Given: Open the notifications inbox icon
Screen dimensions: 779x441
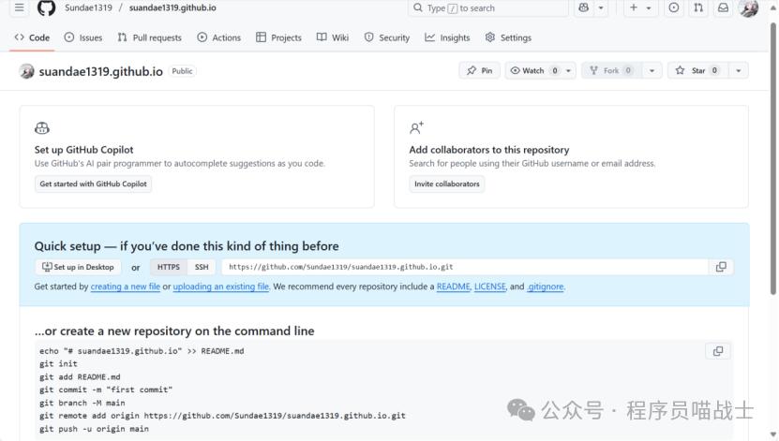Looking at the screenshot, I should point(723,7).
